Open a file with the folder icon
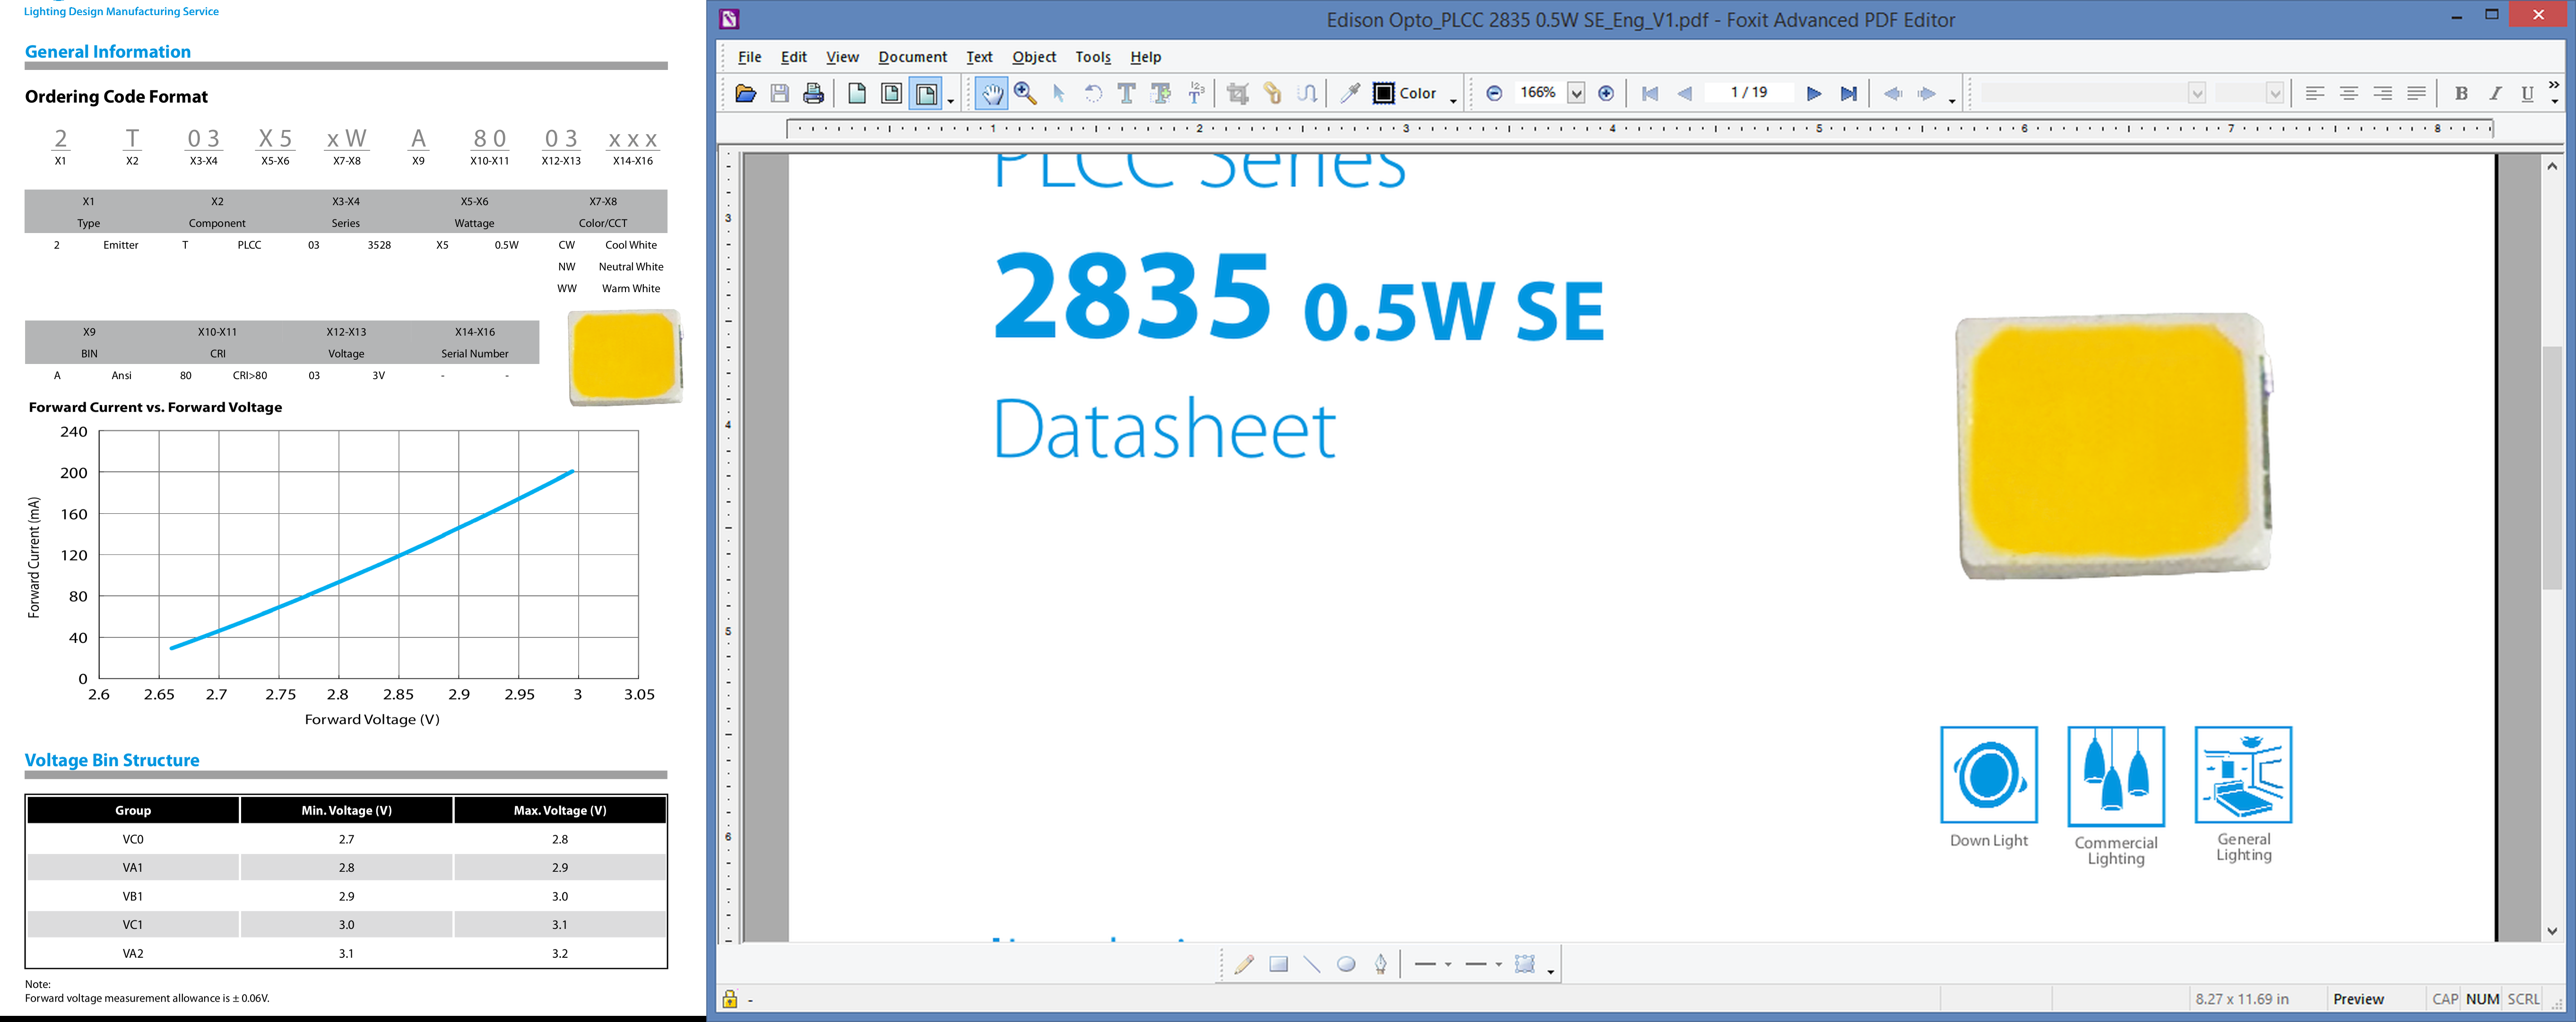Viewport: 2576px width, 1022px height. pyautogui.click(x=745, y=93)
